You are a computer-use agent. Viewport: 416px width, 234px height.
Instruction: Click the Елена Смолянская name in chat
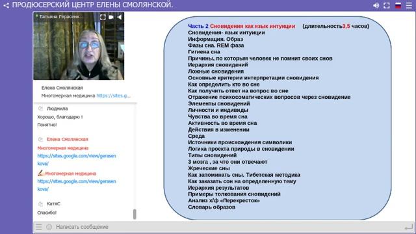point(68,139)
